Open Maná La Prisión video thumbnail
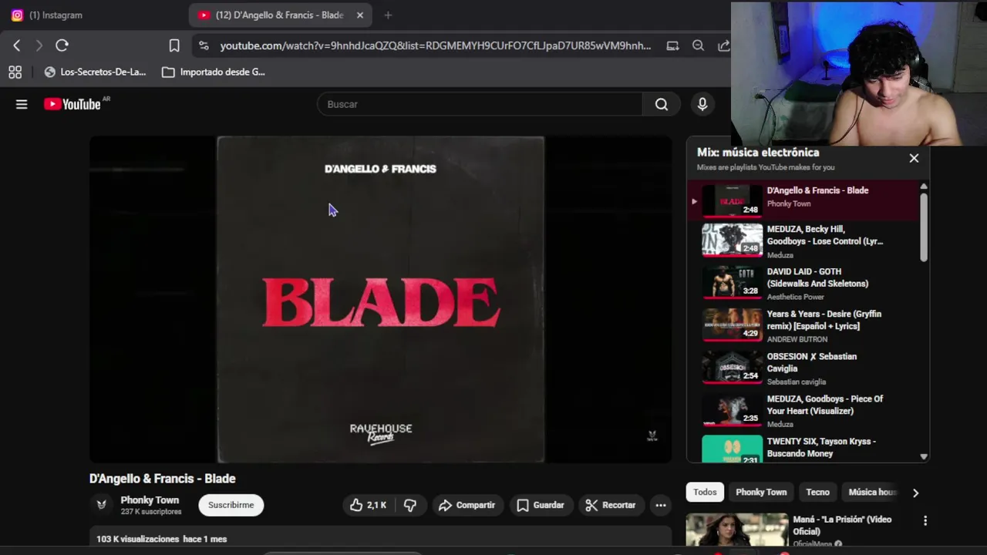Viewport: 987px width, 555px height. pos(736,530)
